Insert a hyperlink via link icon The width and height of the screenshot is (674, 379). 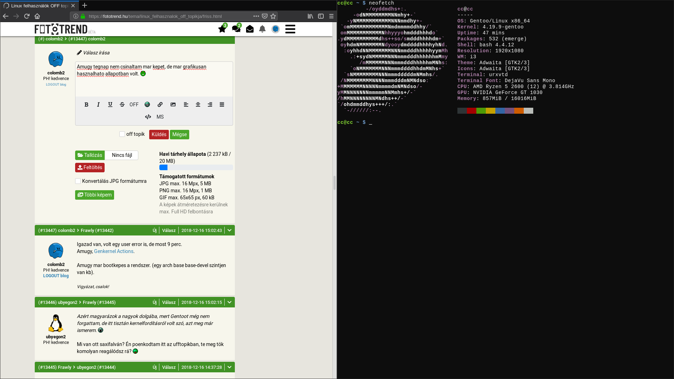pos(160,105)
